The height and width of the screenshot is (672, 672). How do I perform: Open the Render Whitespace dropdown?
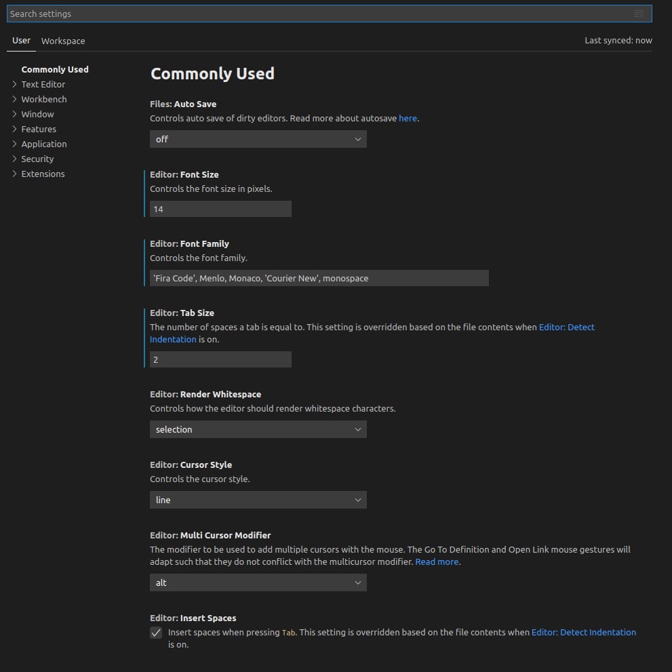pos(258,429)
